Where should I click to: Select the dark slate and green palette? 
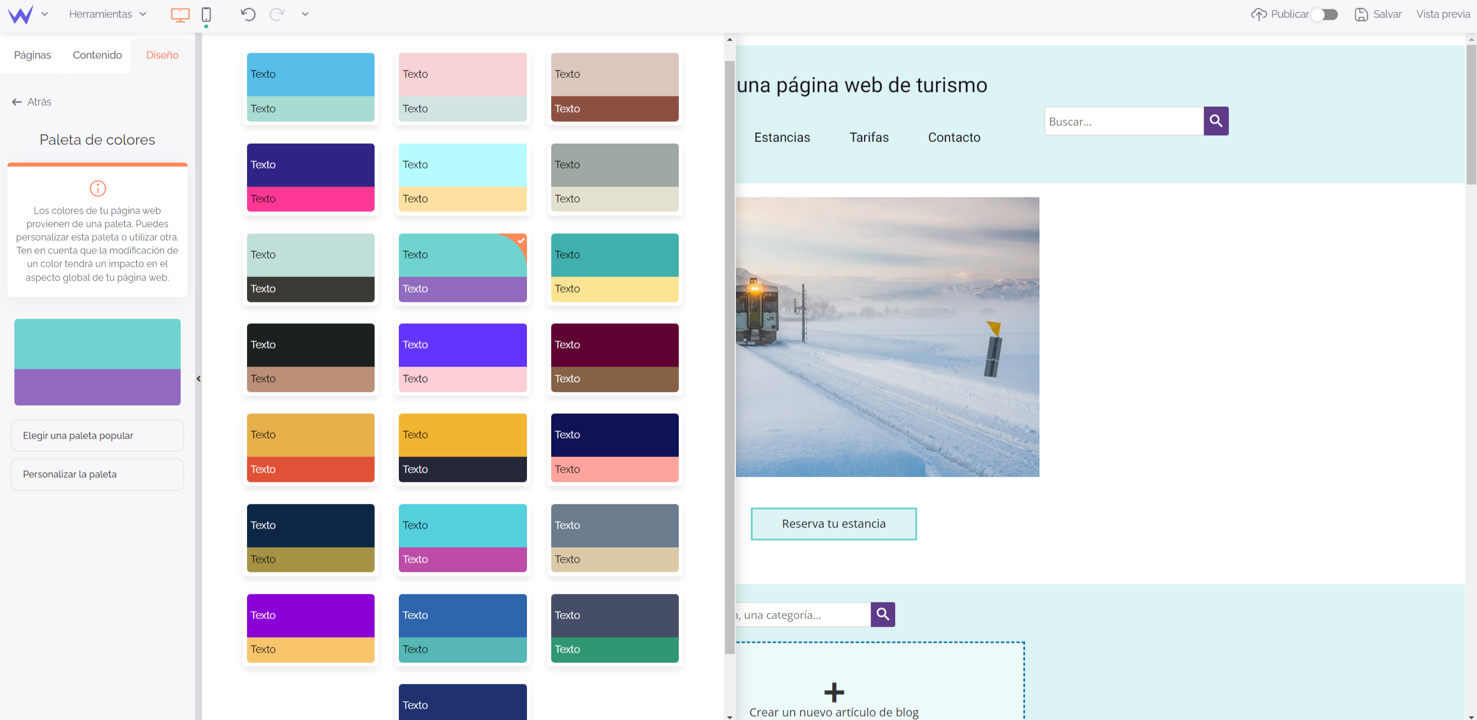615,628
